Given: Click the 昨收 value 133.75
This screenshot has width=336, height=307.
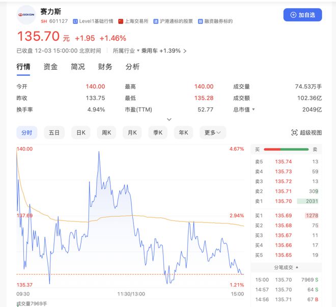Looking at the screenshot, I should click(x=95, y=98).
